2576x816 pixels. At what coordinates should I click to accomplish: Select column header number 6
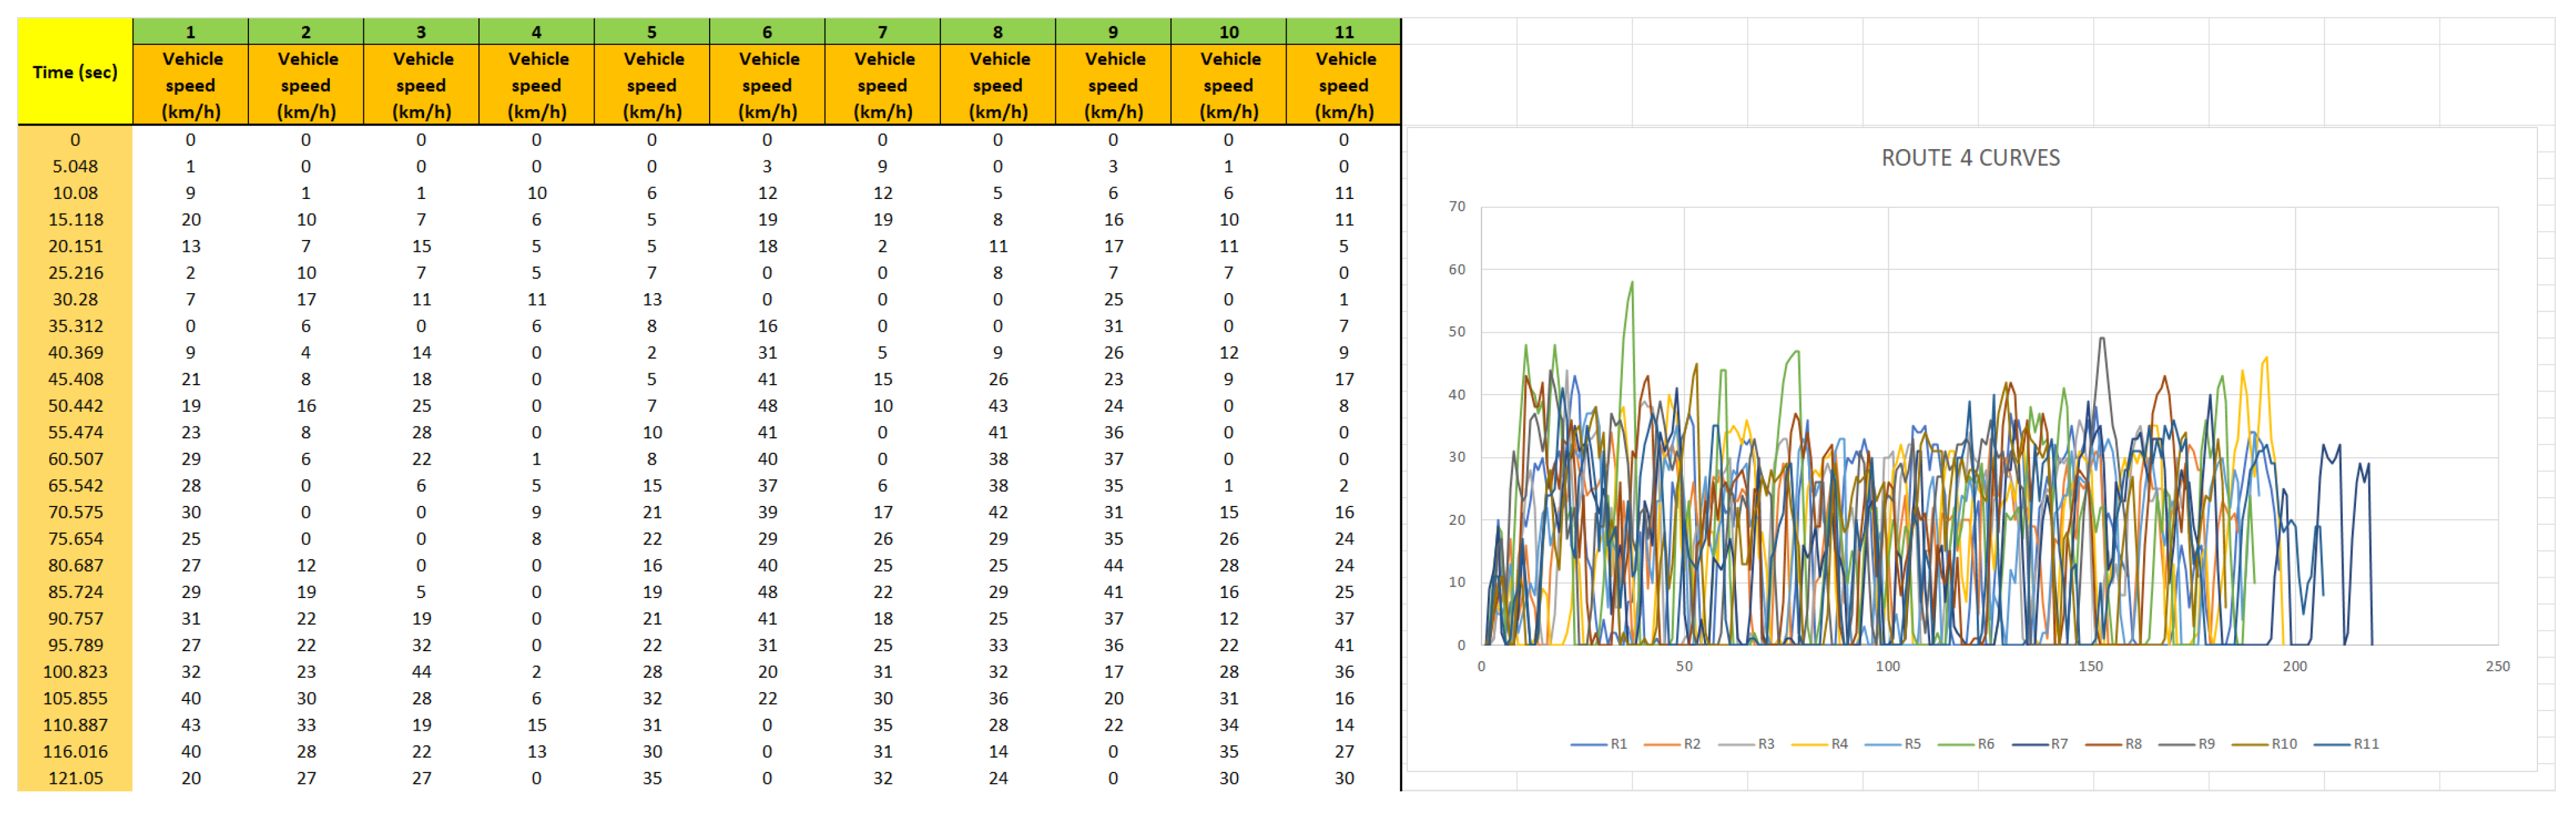767,32
